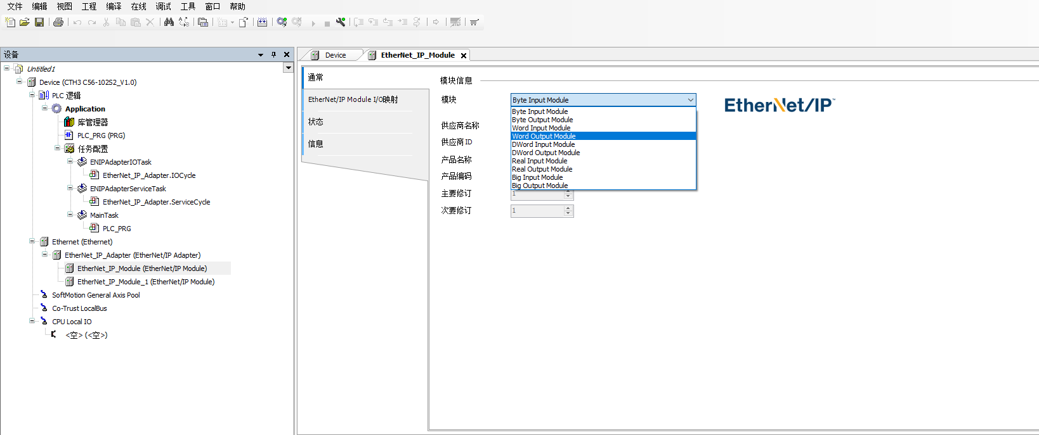Open the 文件 menu

[15, 6]
